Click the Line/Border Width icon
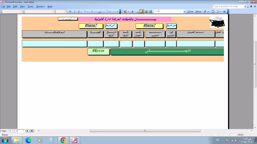The width and height of the screenshot is (257, 144). (x=107, y=12)
